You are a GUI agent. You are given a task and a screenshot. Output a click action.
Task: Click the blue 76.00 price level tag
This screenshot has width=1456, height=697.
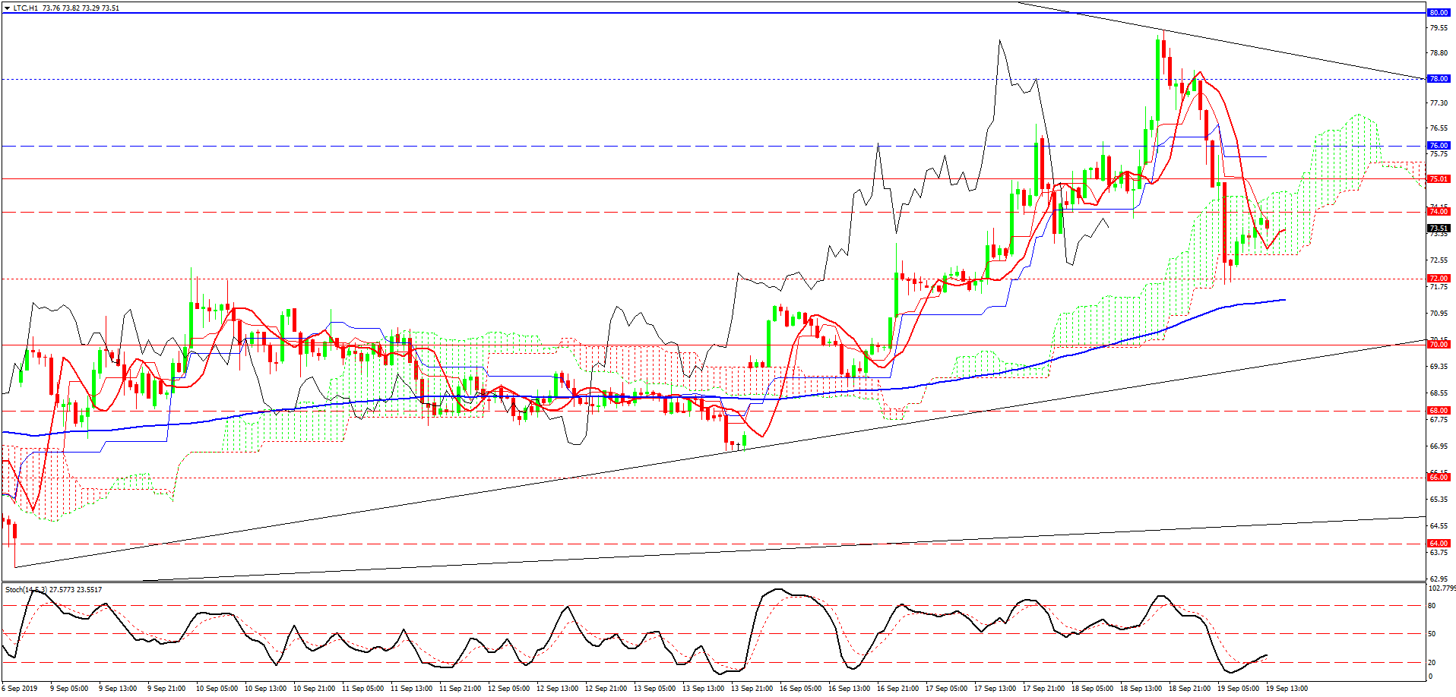pyautogui.click(x=1438, y=146)
